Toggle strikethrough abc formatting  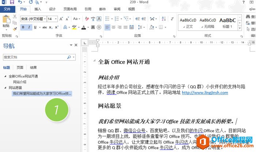[x=45, y=27]
